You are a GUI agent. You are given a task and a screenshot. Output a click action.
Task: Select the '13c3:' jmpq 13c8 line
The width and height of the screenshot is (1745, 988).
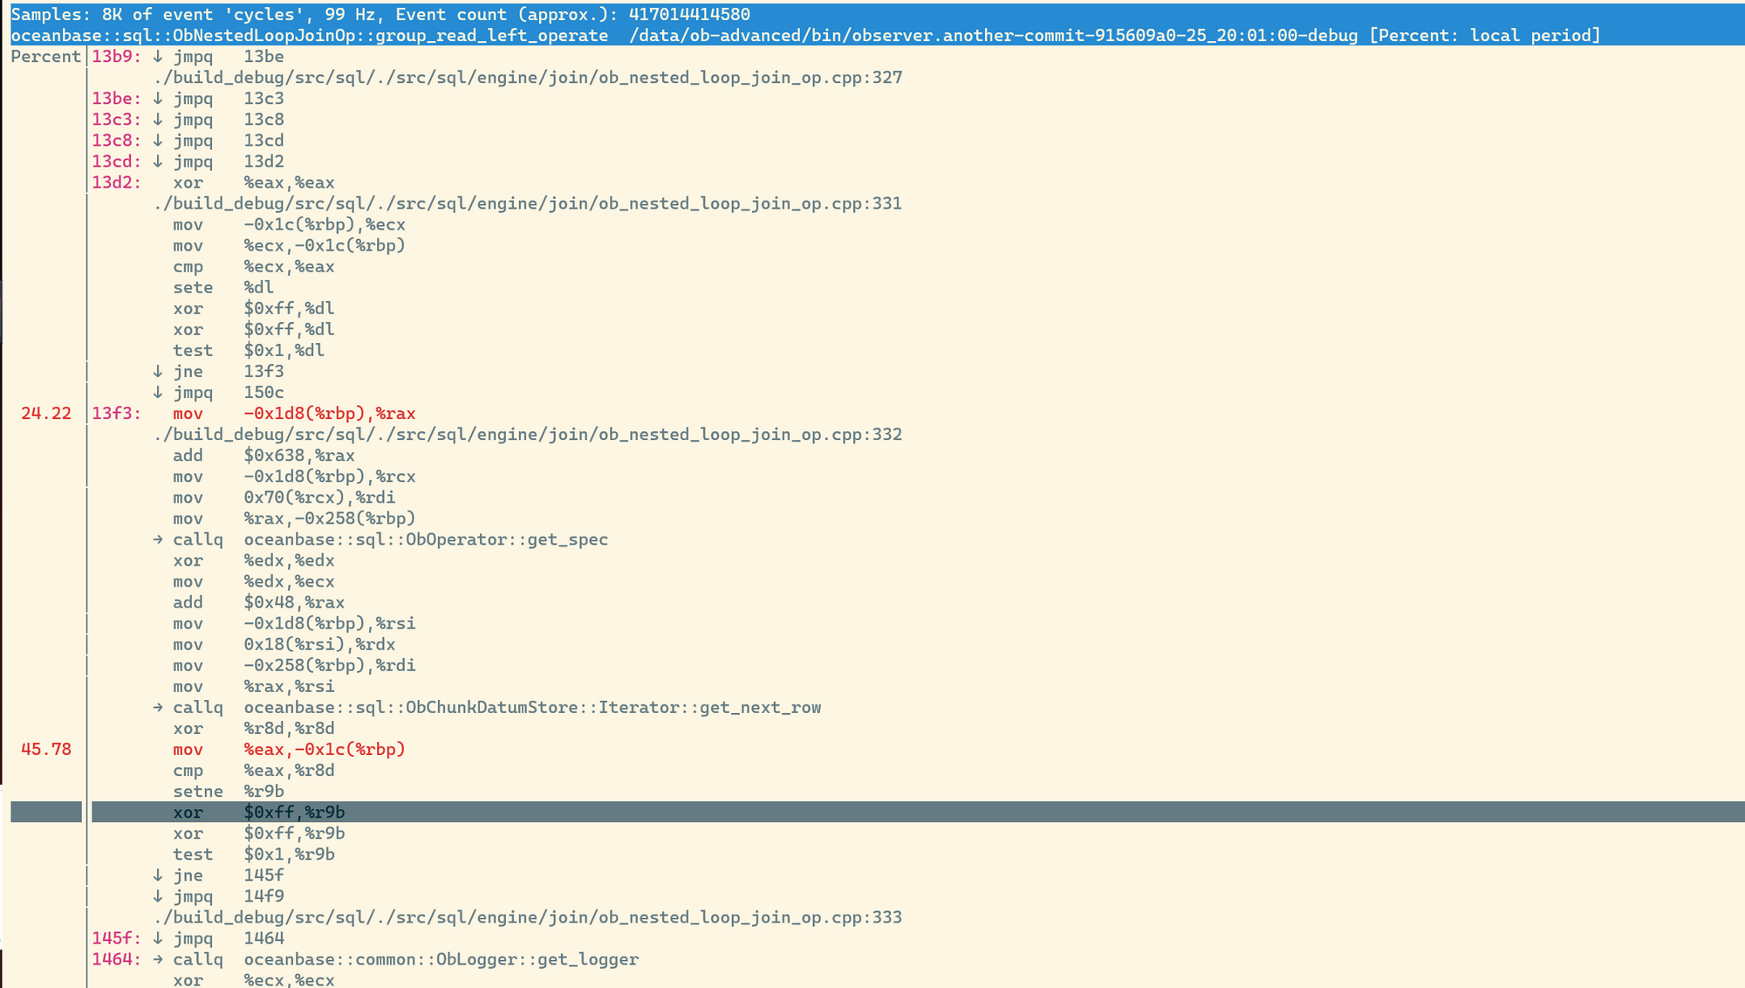point(188,120)
